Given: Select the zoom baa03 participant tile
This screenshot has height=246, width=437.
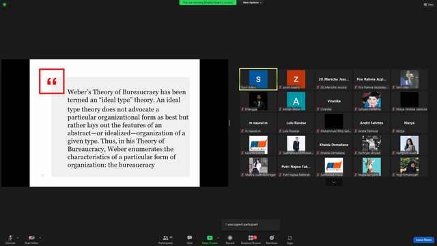Looking at the screenshot, I should click(x=296, y=79).
